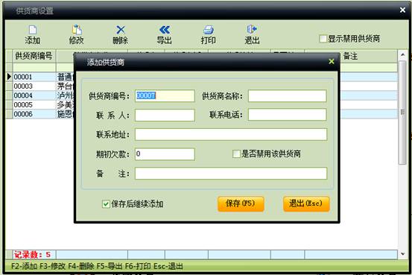Viewport: 412px width, 275px height.
Task: Click the 退出 (exit) toolbar icon
Action: coord(252,29)
